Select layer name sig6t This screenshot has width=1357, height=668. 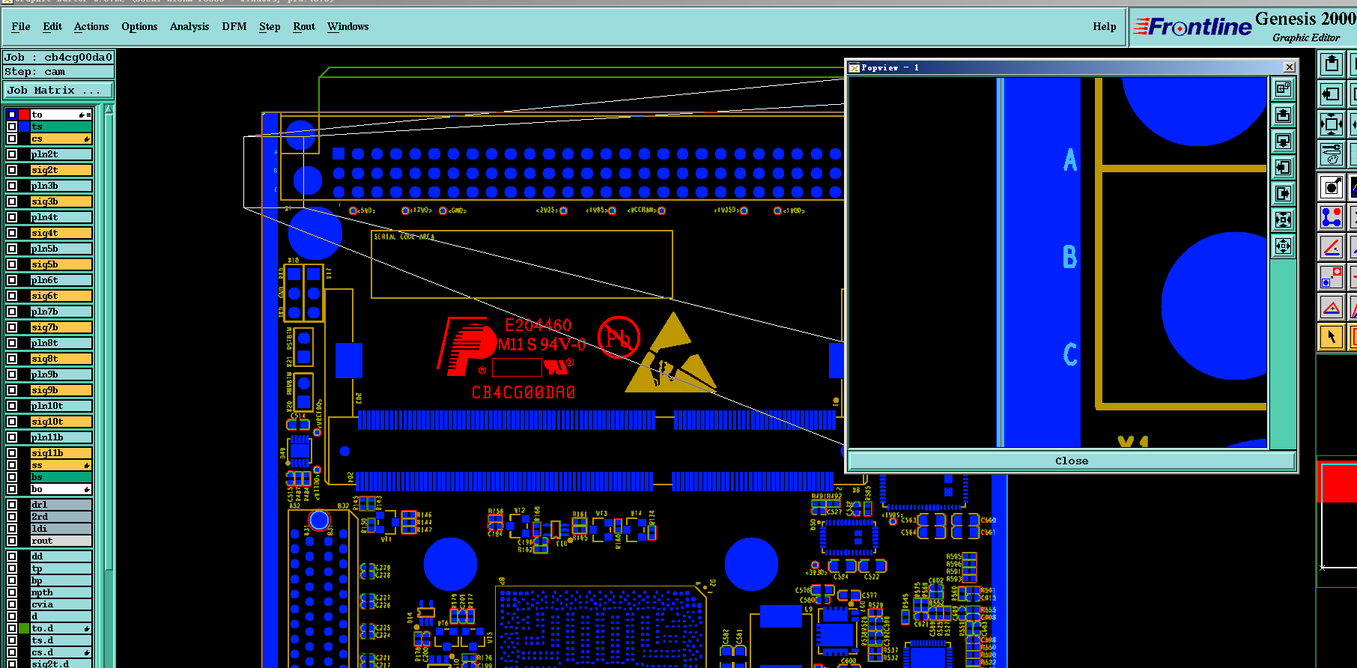pyautogui.click(x=61, y=296)
